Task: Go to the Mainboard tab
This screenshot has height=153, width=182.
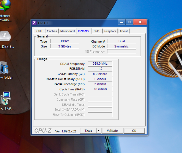Action: pos(67,31)
